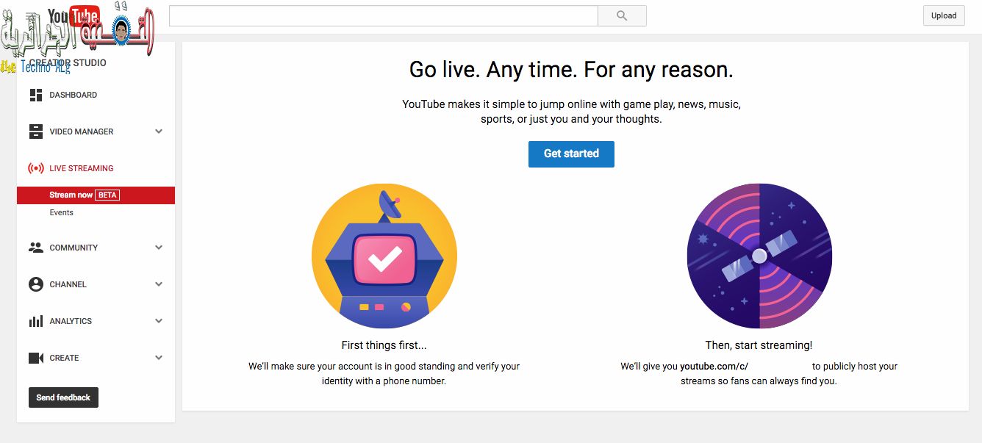Expand the Video Manager section
This screenshot has height=443, width=982.
pyautogui.click(x=159, y=131)
